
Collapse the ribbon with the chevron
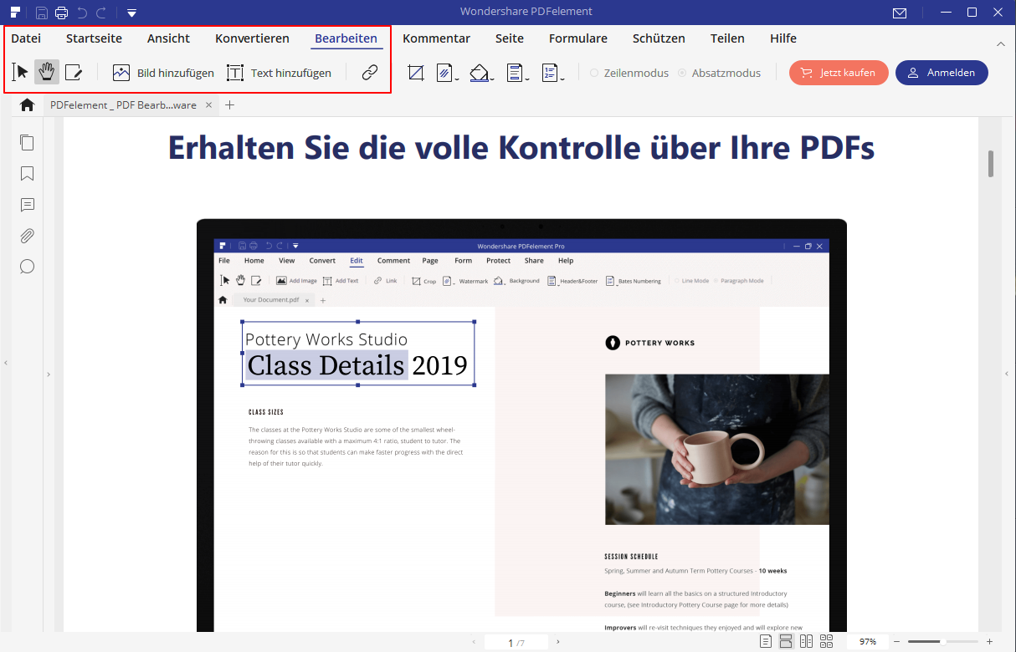(x=1000, y=43)
